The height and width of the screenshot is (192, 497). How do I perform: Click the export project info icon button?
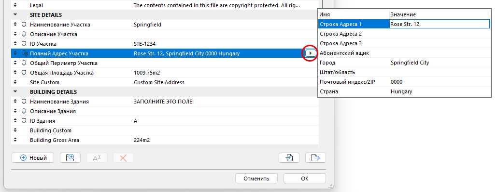click(x=316, y=157)
